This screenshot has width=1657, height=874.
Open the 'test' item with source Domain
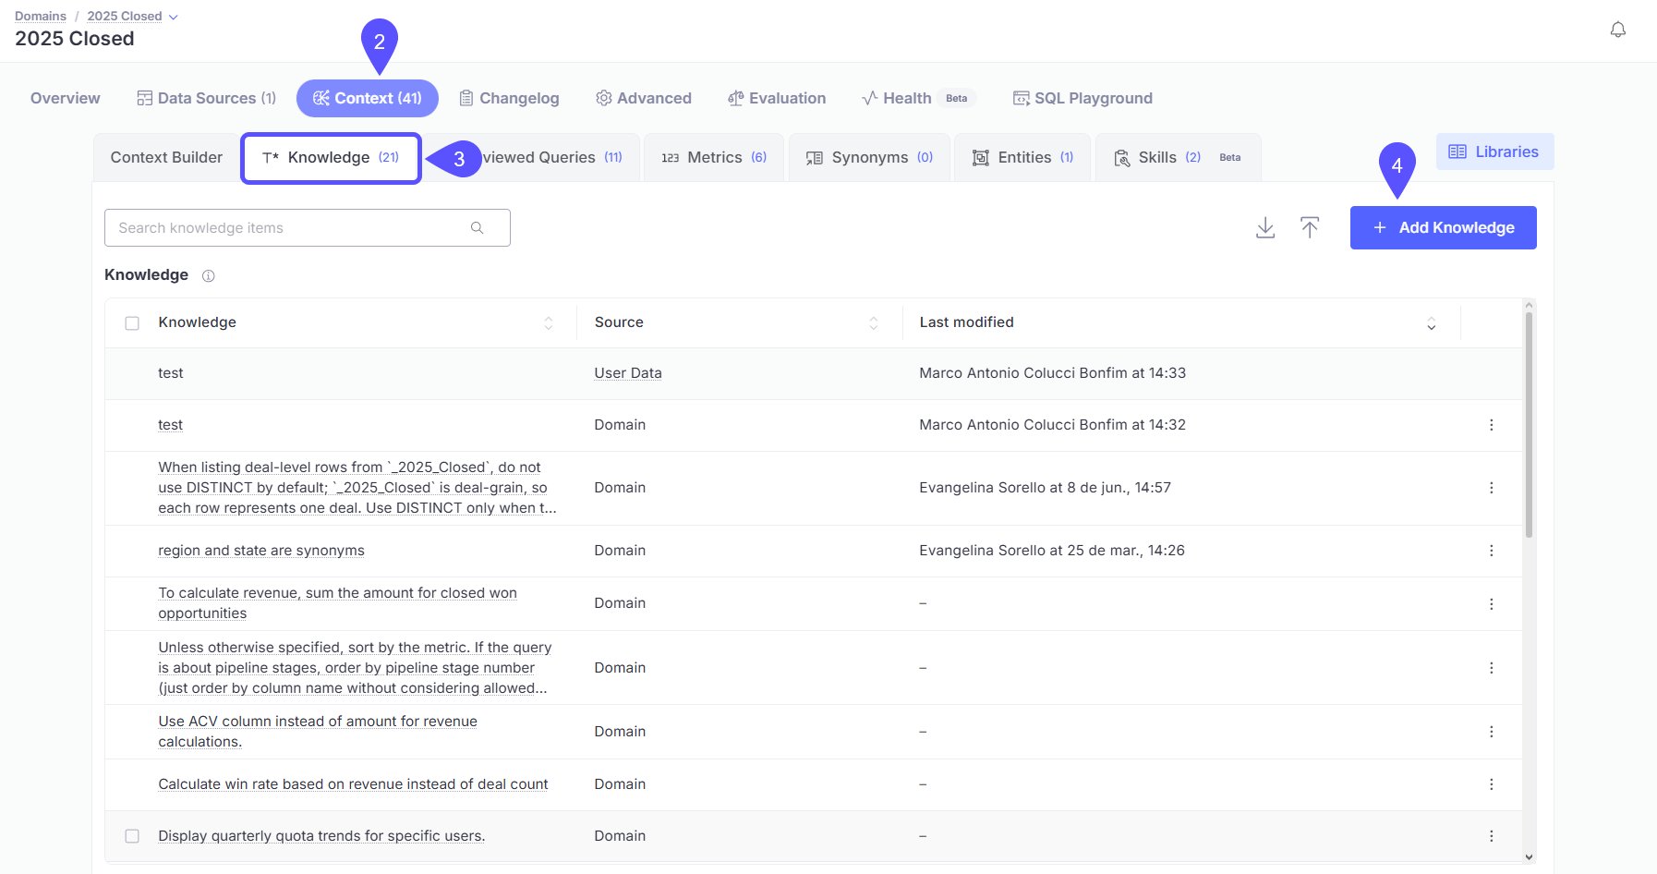coord(171,425)
